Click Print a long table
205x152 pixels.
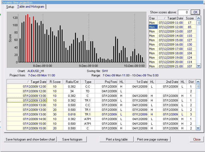(x=117, y=139)
